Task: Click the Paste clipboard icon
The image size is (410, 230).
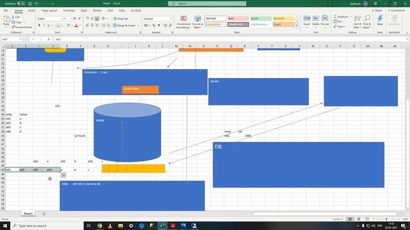Action: [x=6, y=19]
